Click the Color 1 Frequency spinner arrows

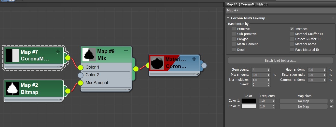(x=274, y=101)
